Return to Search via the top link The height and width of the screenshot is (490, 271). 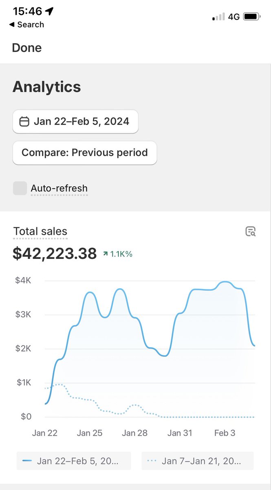(x=26, y=24)
